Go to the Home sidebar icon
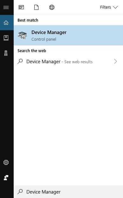This screenshot has height=198, width=123. [x=6, y=23]
